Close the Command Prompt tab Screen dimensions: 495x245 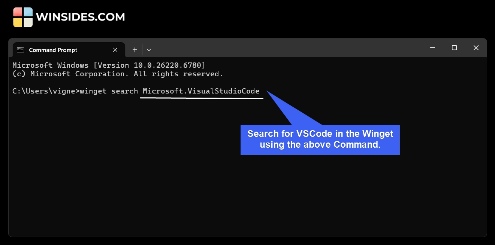coord(115,50)
